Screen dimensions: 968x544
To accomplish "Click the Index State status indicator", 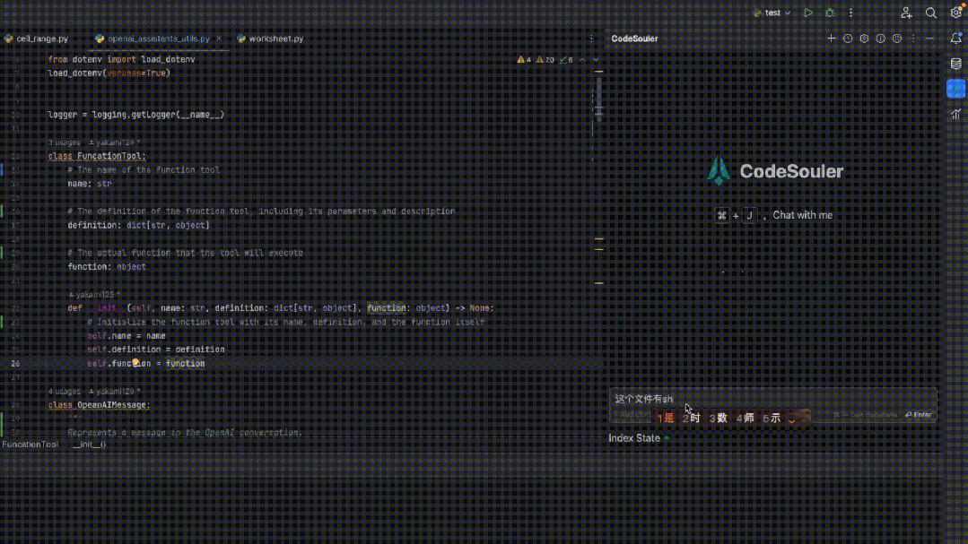I will coord(635,437).
